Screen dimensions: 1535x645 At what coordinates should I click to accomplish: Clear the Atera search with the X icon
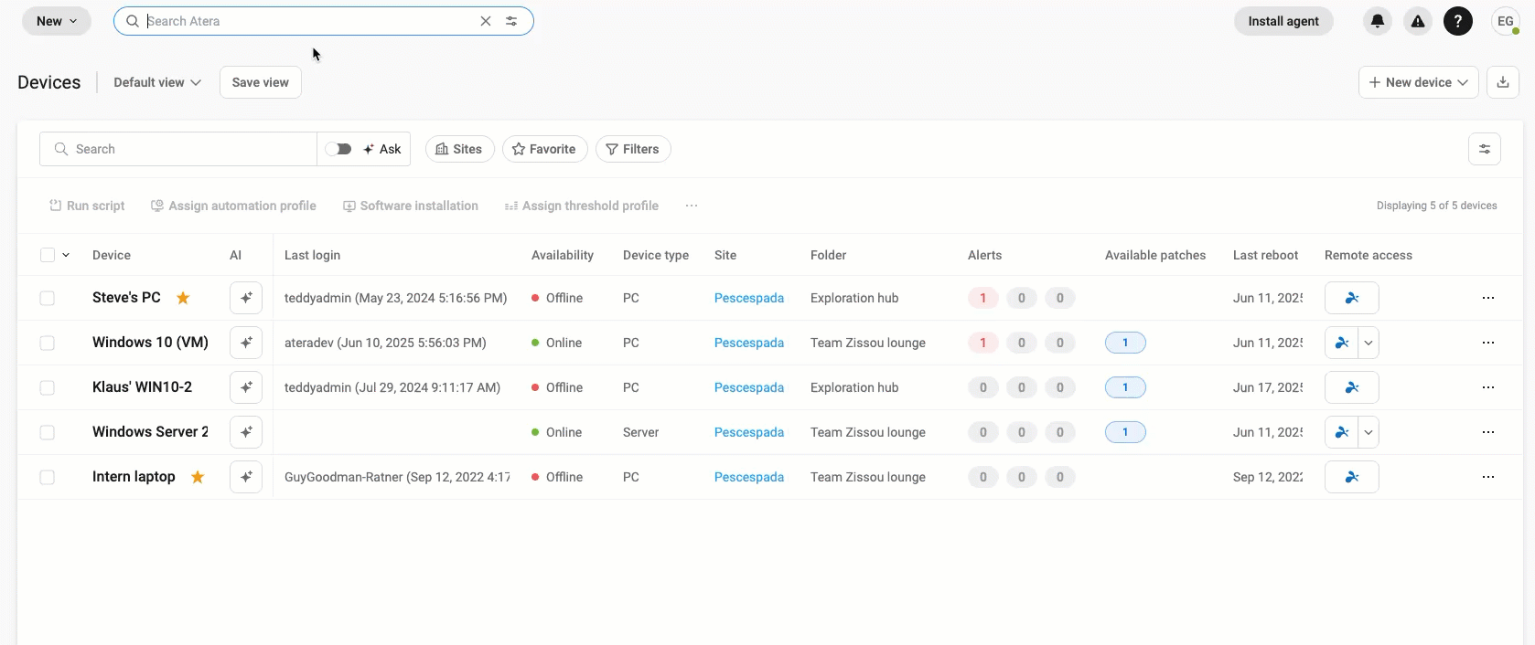[486, 21]
